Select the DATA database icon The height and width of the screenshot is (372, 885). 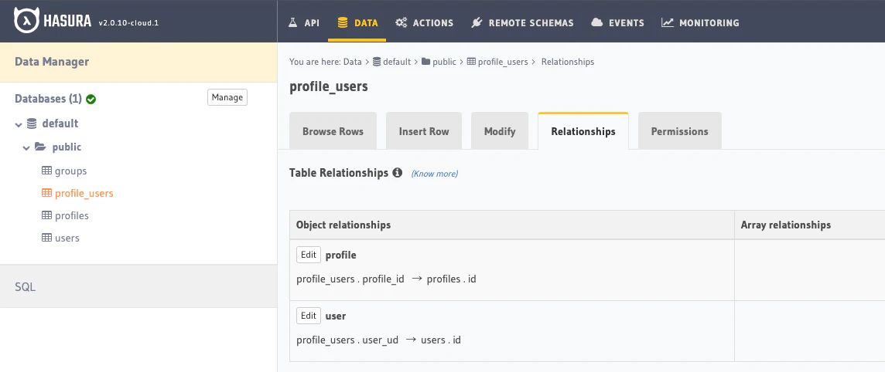342,23
